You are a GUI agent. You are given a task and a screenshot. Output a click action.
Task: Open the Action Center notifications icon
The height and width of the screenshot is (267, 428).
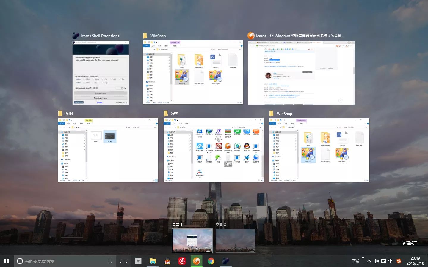click(383, 261)
